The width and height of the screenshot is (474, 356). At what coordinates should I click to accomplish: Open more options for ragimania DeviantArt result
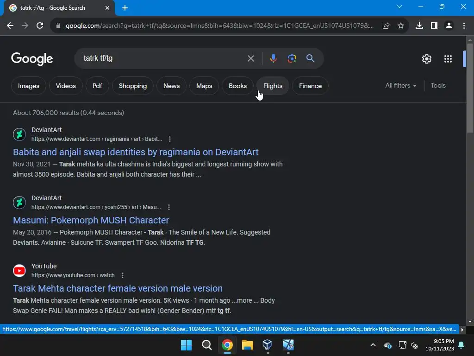pyautogui.click(x=170, y=139)
